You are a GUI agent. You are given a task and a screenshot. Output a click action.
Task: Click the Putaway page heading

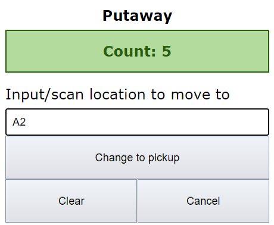pyautogui.click(x=137, y=16)
